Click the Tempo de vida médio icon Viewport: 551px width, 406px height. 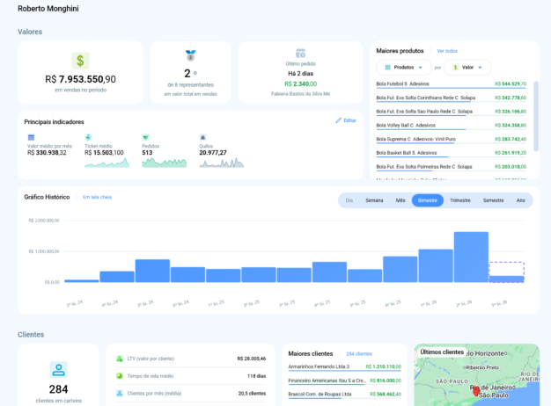pos(120,376)
